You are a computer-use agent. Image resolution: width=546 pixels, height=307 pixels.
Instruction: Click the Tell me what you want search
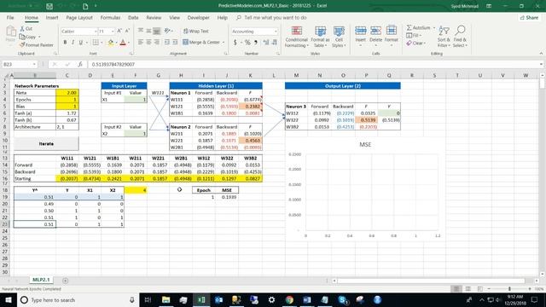(x=272, y=17)
